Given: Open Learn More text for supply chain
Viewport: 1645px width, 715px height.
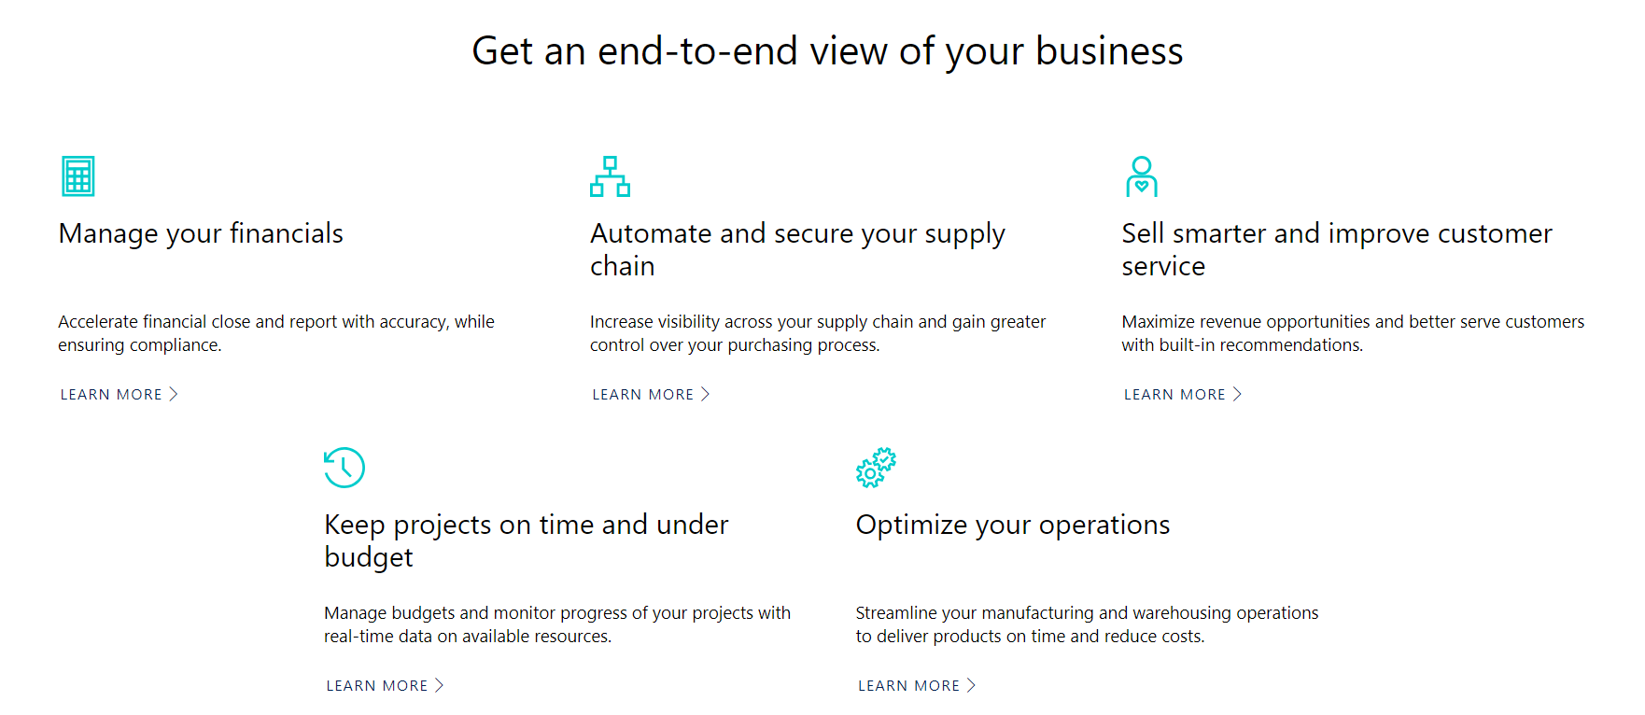Looking at the screenshot, I should 642,395.
